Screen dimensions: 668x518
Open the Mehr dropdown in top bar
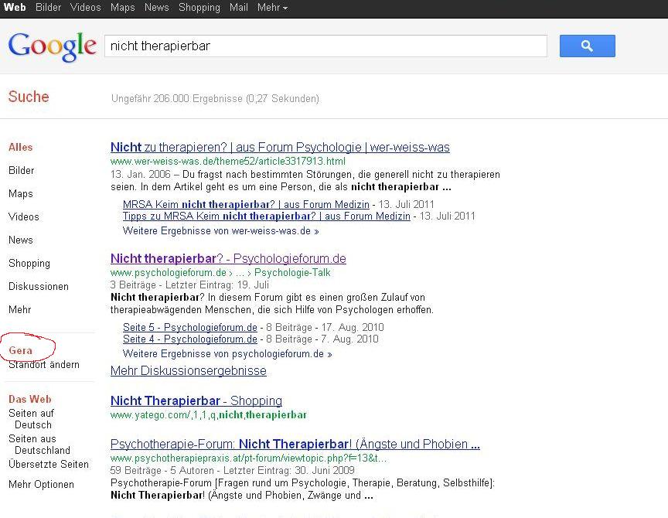click(x=272, y=7)
